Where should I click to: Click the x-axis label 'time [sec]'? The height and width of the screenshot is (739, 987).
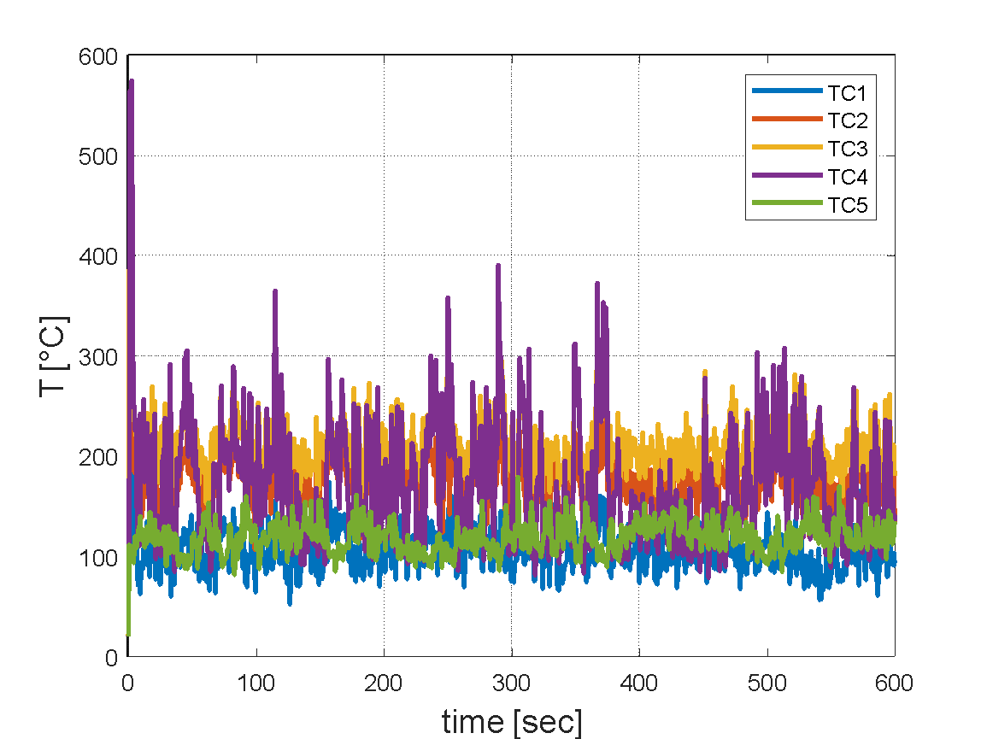[x=512, y=721]
